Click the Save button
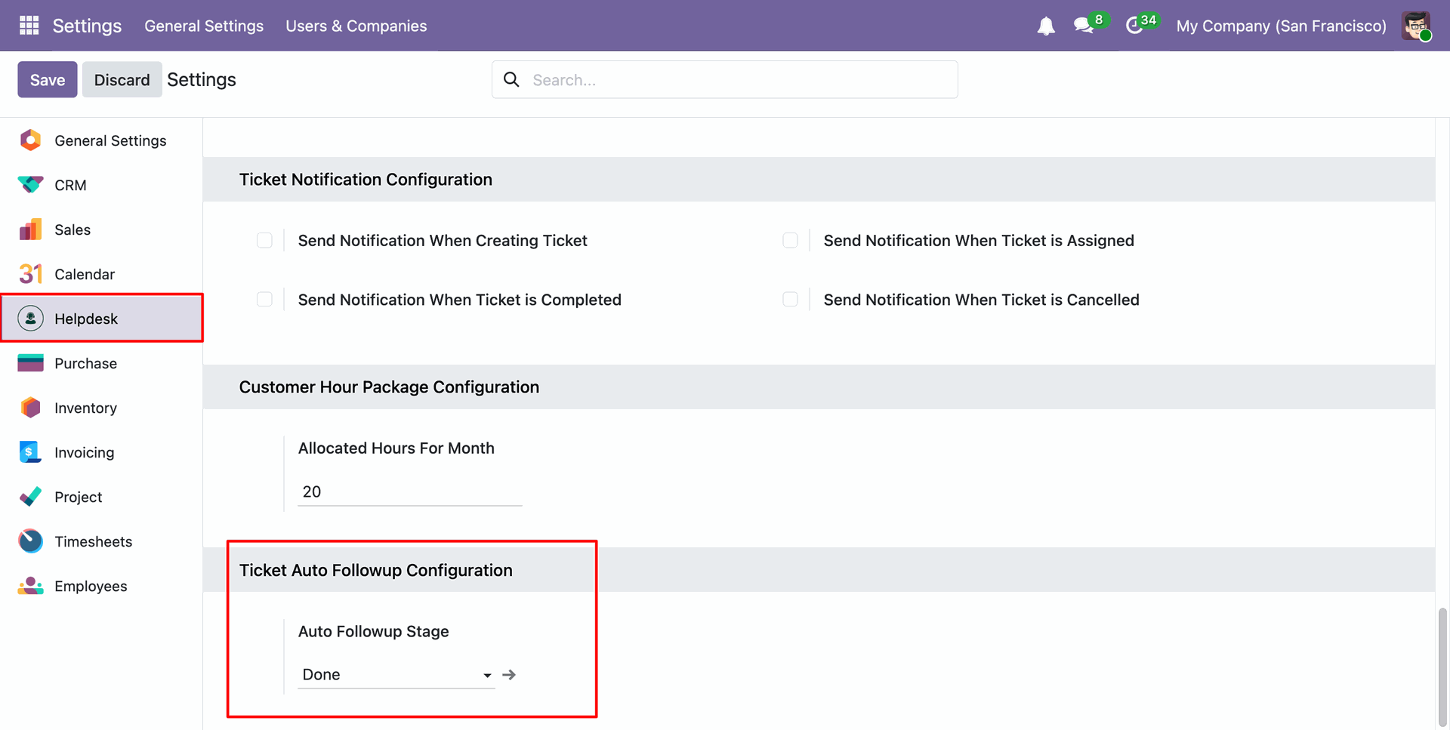Screen dimensions: 1450x730 [47, 80]
